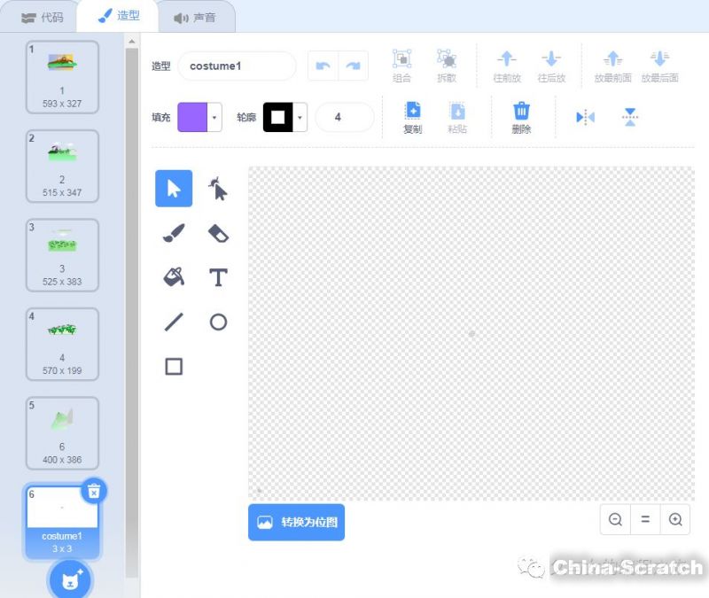Select the Reshape tool
The image size is (709, 598).
(218, 189)
